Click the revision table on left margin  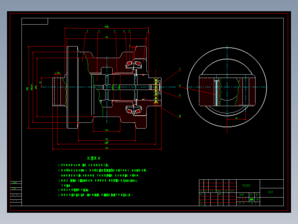pos(15,193)
